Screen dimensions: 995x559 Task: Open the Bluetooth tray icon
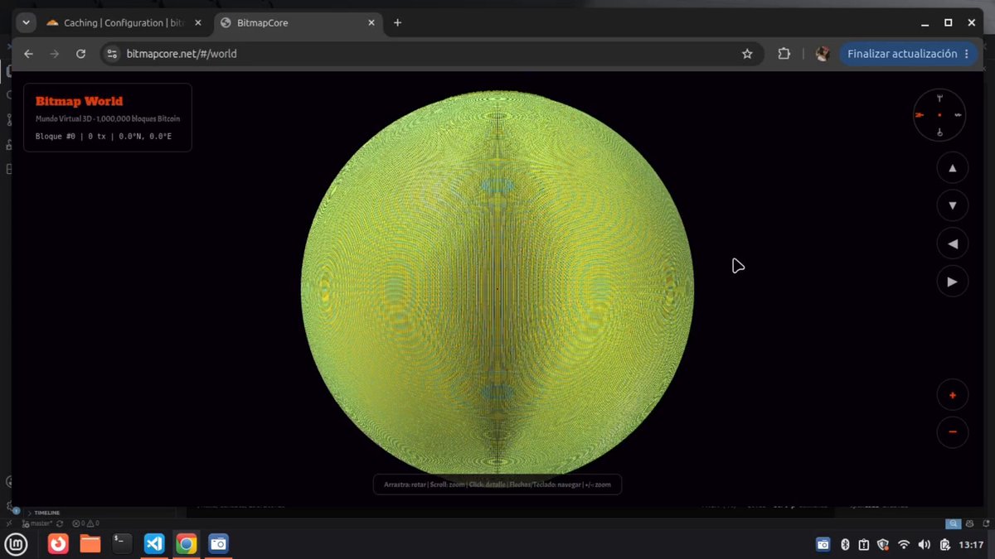point(846,544)
